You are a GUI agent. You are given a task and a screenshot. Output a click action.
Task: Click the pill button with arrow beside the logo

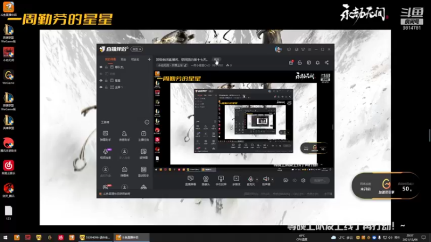[x=137, y=49]
